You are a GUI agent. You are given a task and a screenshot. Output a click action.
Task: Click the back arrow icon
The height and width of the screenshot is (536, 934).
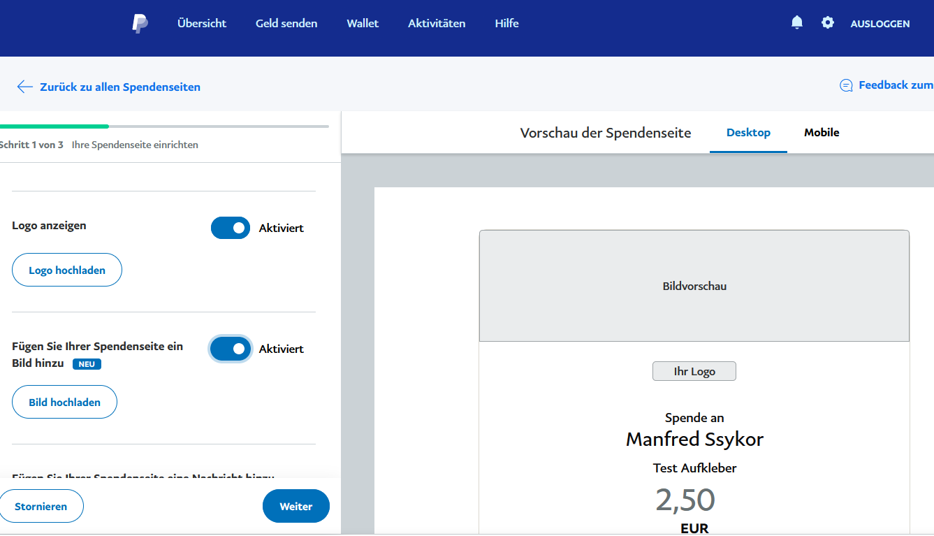pos(25,87)
